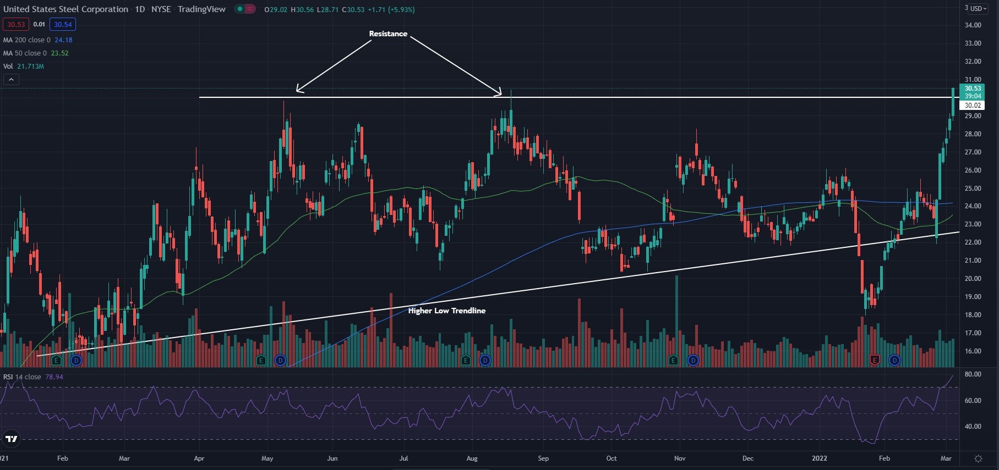Click the dividend D marker near February 2021
The width and height of the screenshot is (999, 470).
click(76, 361)
